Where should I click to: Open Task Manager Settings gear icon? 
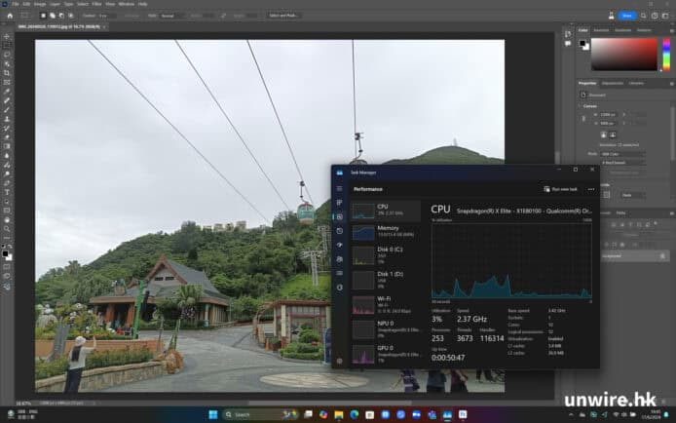point(339,363)
